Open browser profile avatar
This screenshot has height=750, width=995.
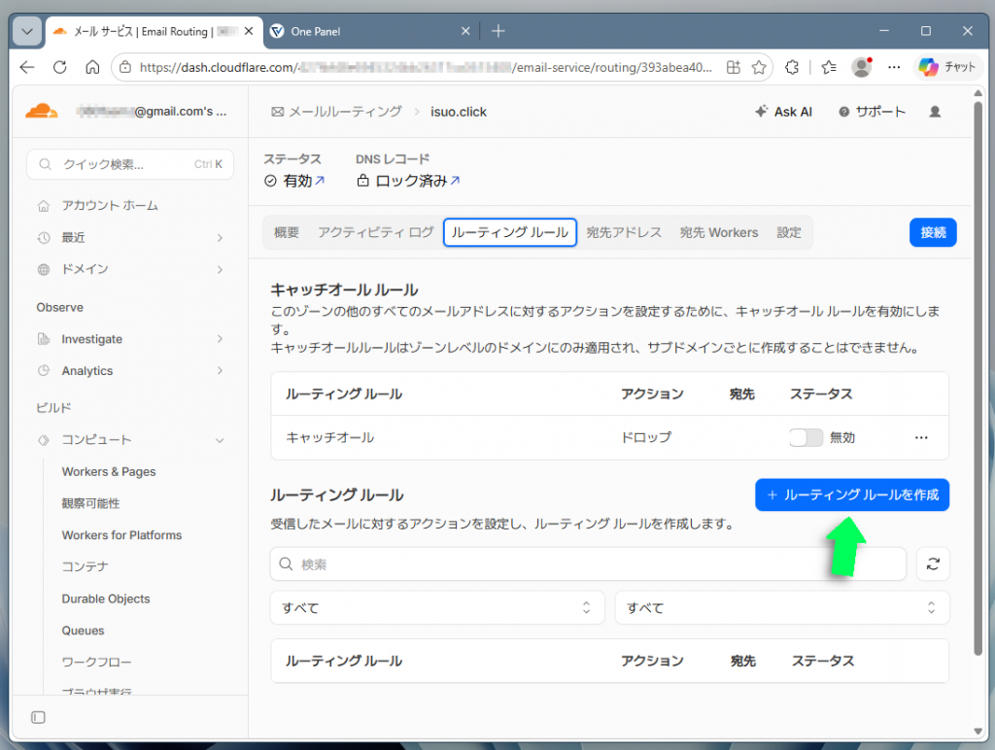coord(861,67)
